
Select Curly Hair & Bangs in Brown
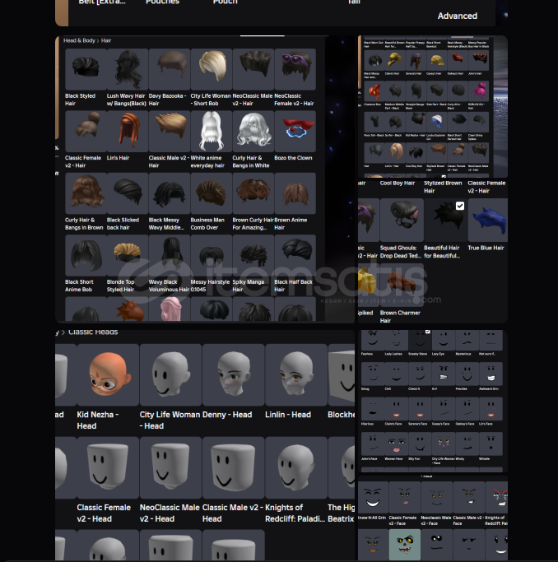[x=86, y=193]
